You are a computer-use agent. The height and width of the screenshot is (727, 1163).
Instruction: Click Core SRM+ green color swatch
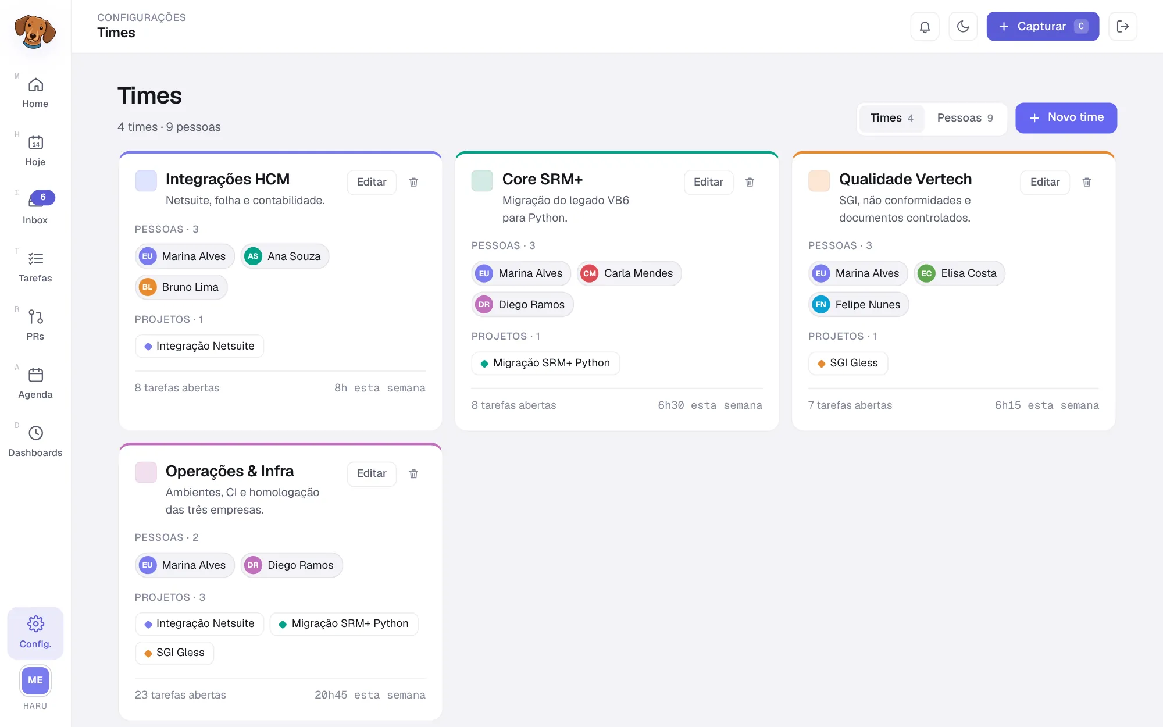pyautogui.click(x=482, y=181)
